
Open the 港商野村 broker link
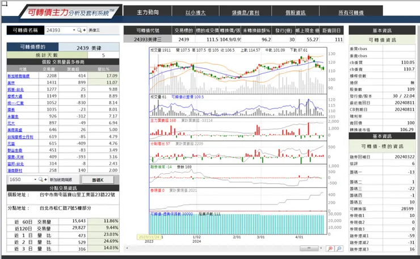15,170
